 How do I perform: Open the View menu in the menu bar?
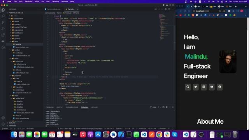click(37, 2)
